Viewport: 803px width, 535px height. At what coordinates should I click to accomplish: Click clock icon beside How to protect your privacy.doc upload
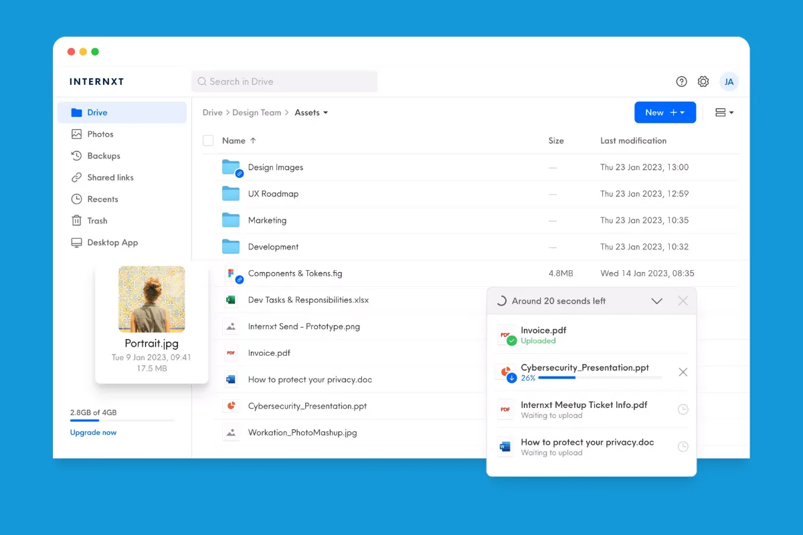point(683,447)
